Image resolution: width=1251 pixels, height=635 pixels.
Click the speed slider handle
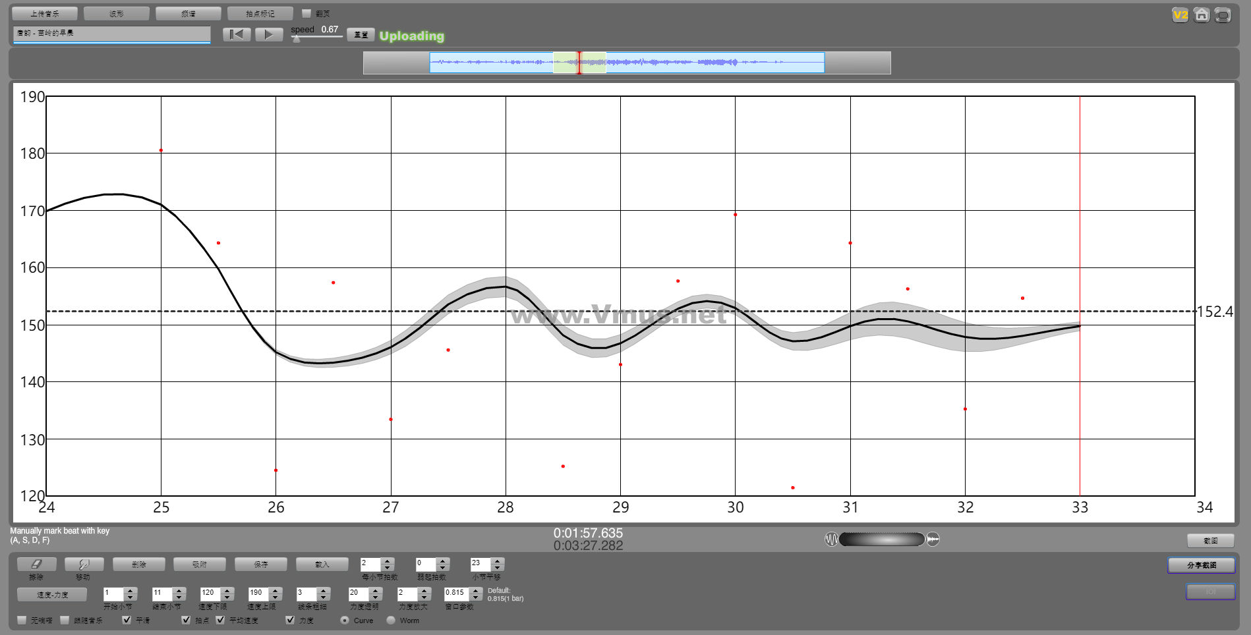(x=297, y=39)
